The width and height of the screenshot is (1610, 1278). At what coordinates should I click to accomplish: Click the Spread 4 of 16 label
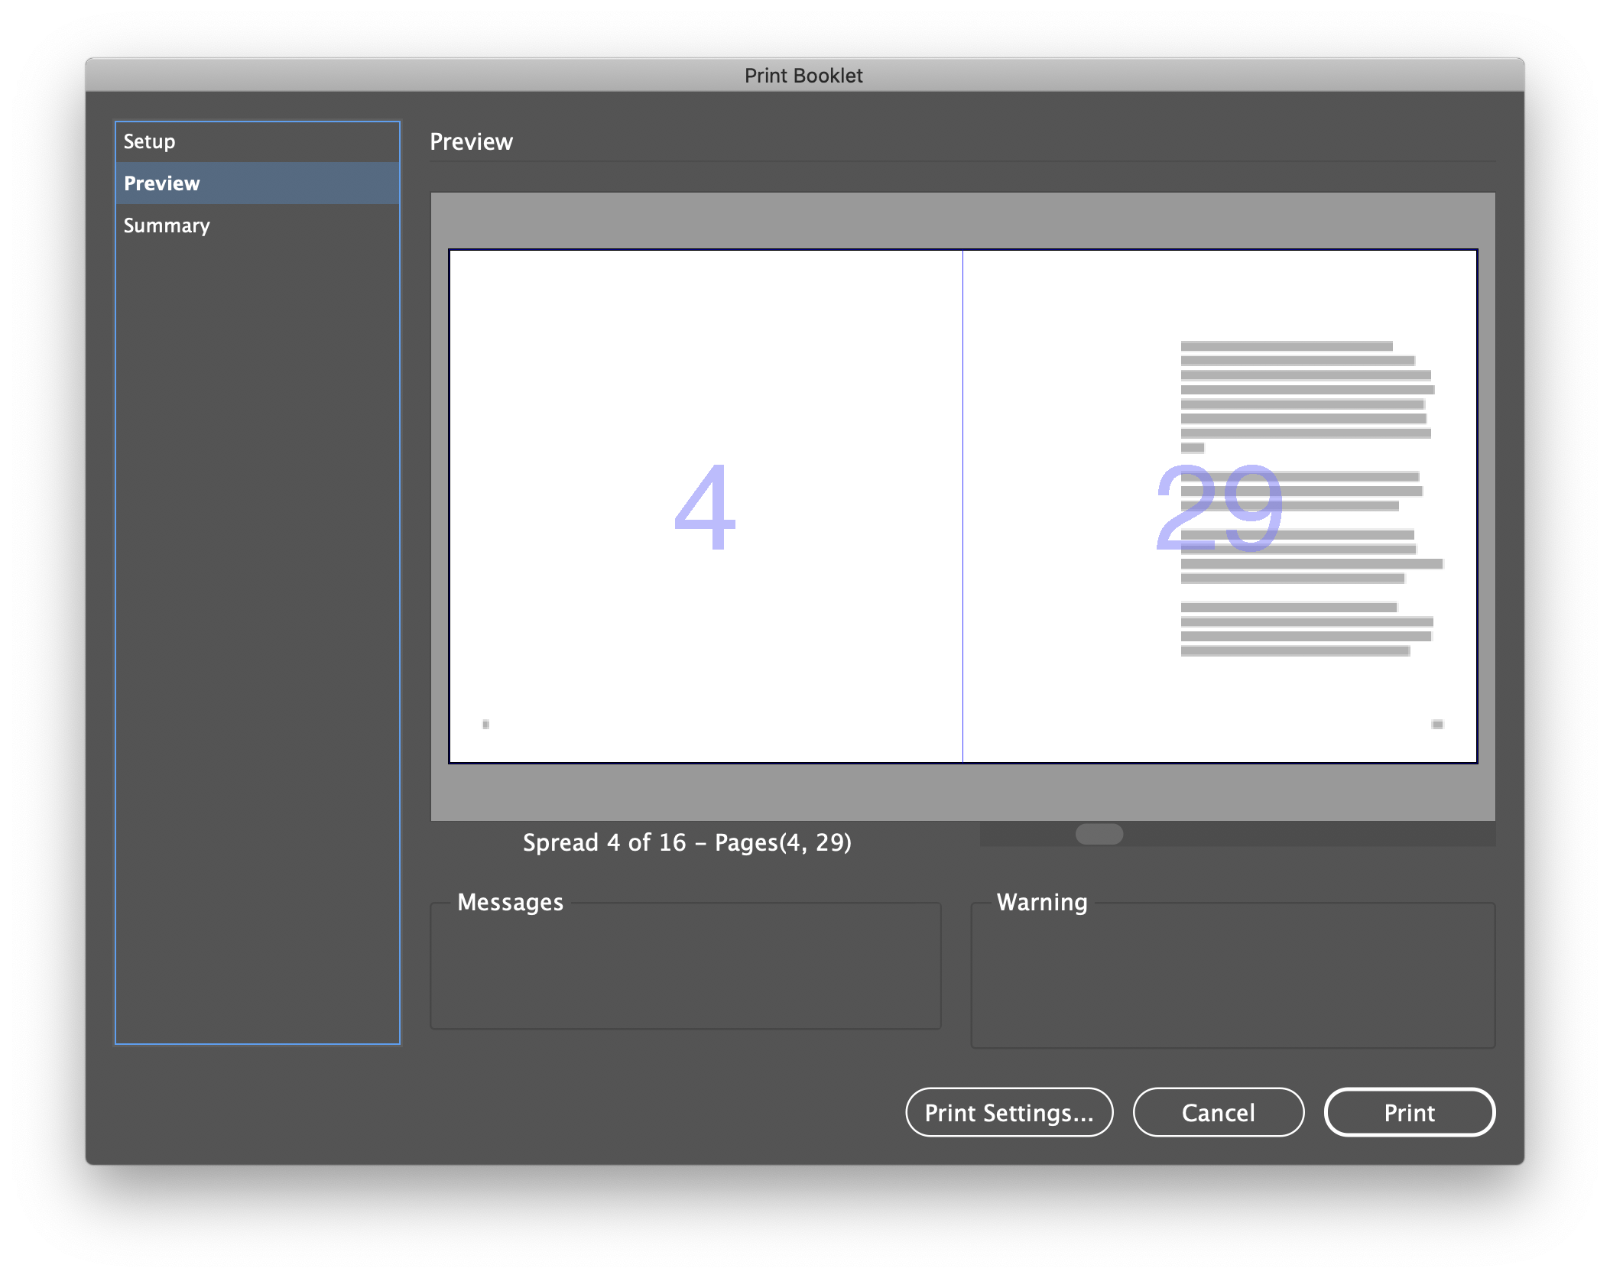pyautogui.click(x=687, y=842)
